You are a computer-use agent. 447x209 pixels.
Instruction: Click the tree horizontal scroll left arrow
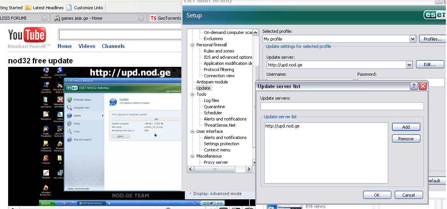191,169
